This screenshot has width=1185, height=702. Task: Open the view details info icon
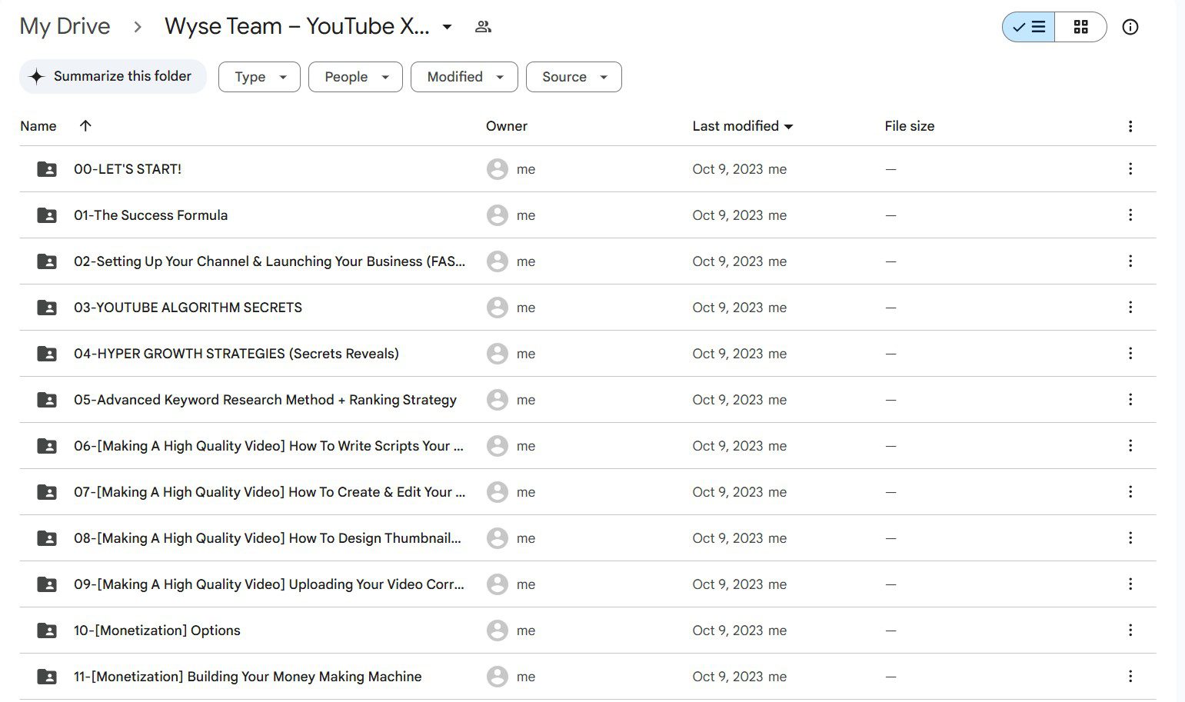(1130, 27)
